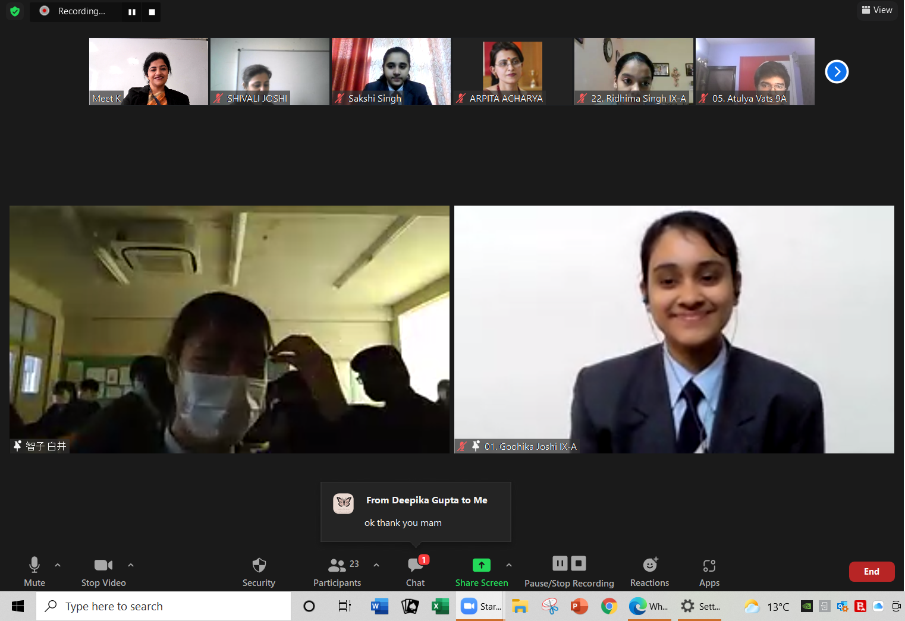Open the View layout menu
The height and width of the screenshot is (621, 905).
tap(877, 10)
